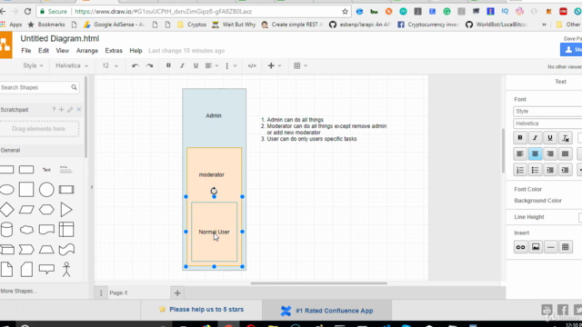Viewport: 582px width, 327px height.
Task: Click the bulleted list button
Action: (x=535, y=170)
